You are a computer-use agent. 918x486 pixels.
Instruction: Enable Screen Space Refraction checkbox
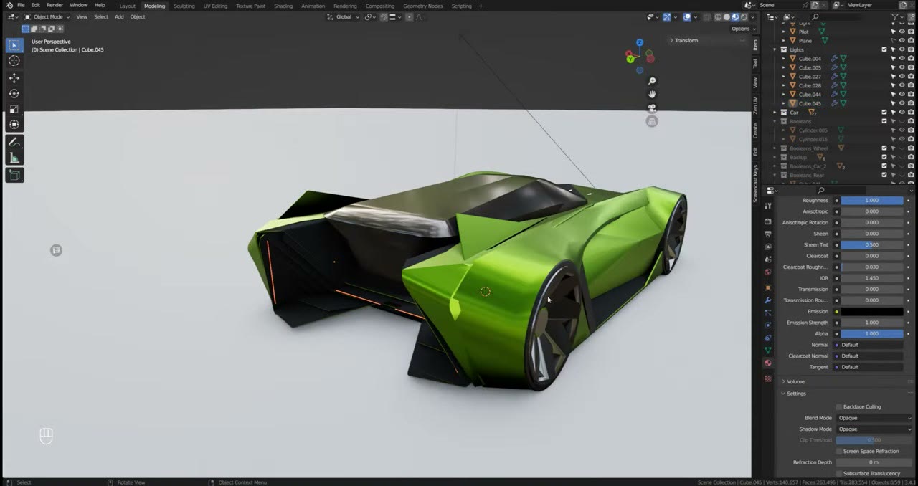[839, 452]
